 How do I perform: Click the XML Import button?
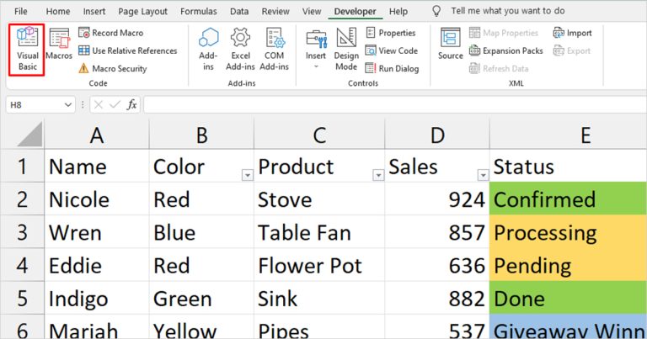(x=572, y=33)
